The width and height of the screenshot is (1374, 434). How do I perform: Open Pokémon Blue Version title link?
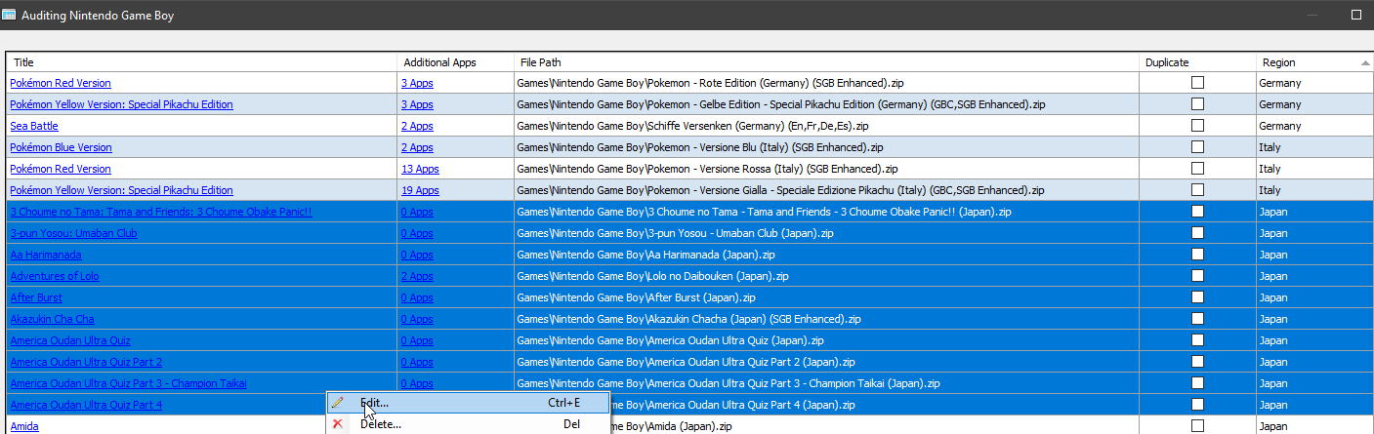click(61, 147)
